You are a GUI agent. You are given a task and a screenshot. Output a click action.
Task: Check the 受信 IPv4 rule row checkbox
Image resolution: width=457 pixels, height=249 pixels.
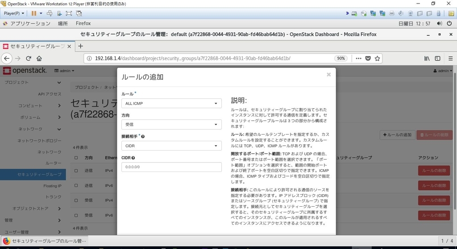76,200
